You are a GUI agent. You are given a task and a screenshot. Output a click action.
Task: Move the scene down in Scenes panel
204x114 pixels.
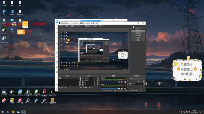[69, 88]
